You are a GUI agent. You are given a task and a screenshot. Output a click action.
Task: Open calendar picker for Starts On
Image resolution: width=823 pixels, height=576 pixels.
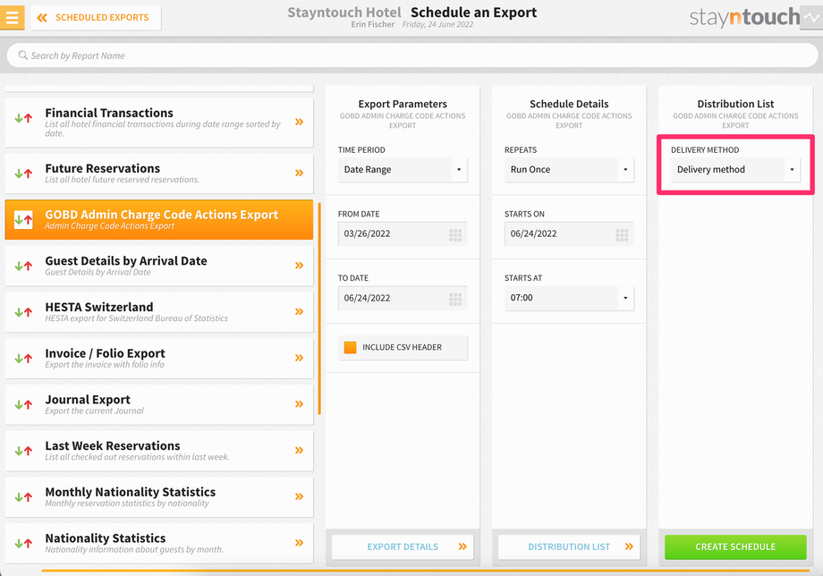point(622,234)
